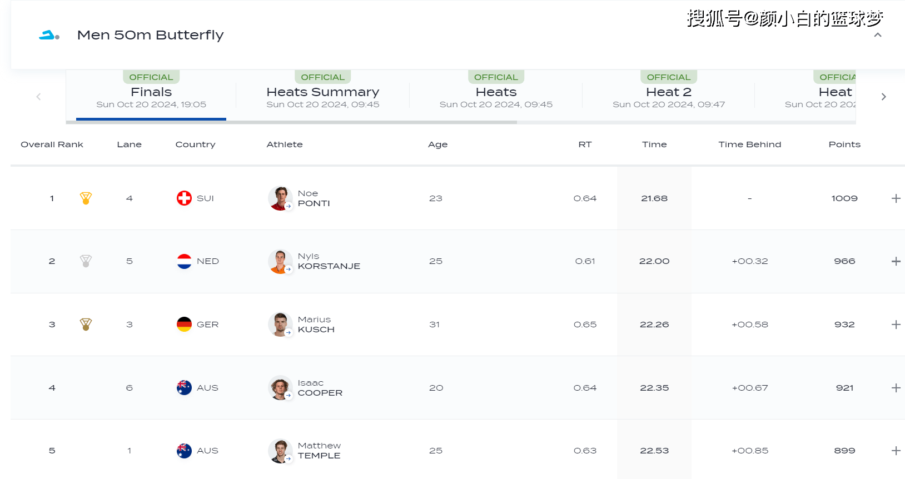Click the time behind value +00.85
This screenshot has height=479, width=905.
coord(750,451)
